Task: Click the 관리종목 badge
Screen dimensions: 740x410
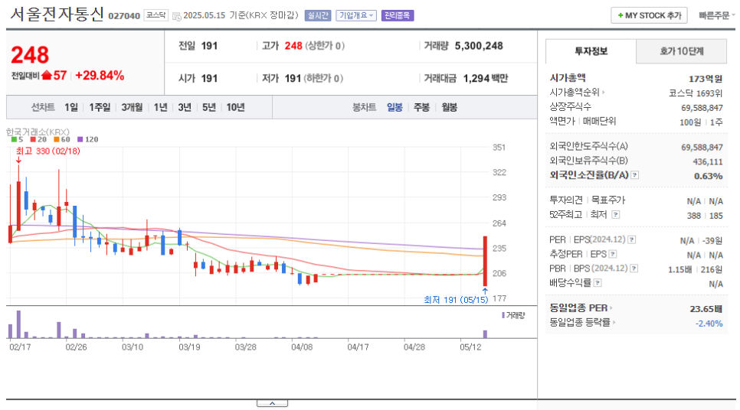Action: coord(398,15)
